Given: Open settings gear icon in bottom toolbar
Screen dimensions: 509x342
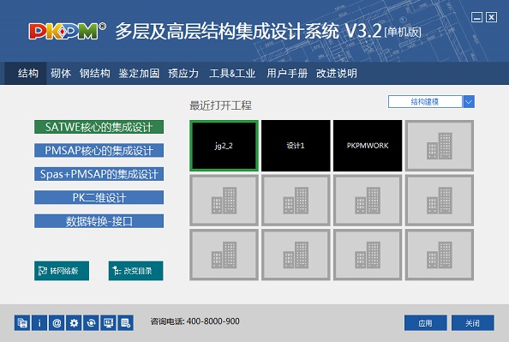Looking at the screenshot, I should tap(74, 323).
